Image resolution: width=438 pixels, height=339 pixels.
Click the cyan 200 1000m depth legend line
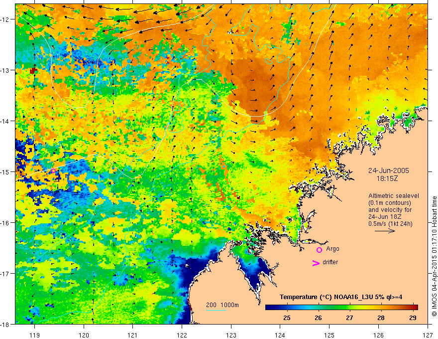216,310
